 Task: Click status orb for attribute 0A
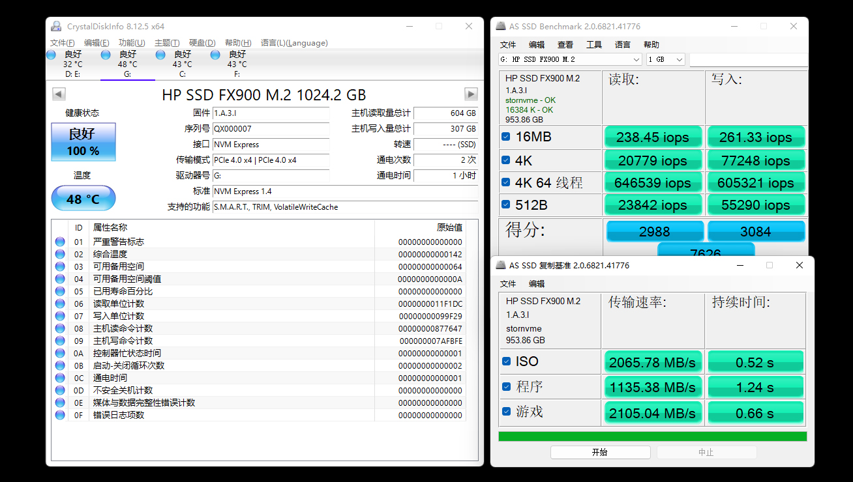point(60,353)
